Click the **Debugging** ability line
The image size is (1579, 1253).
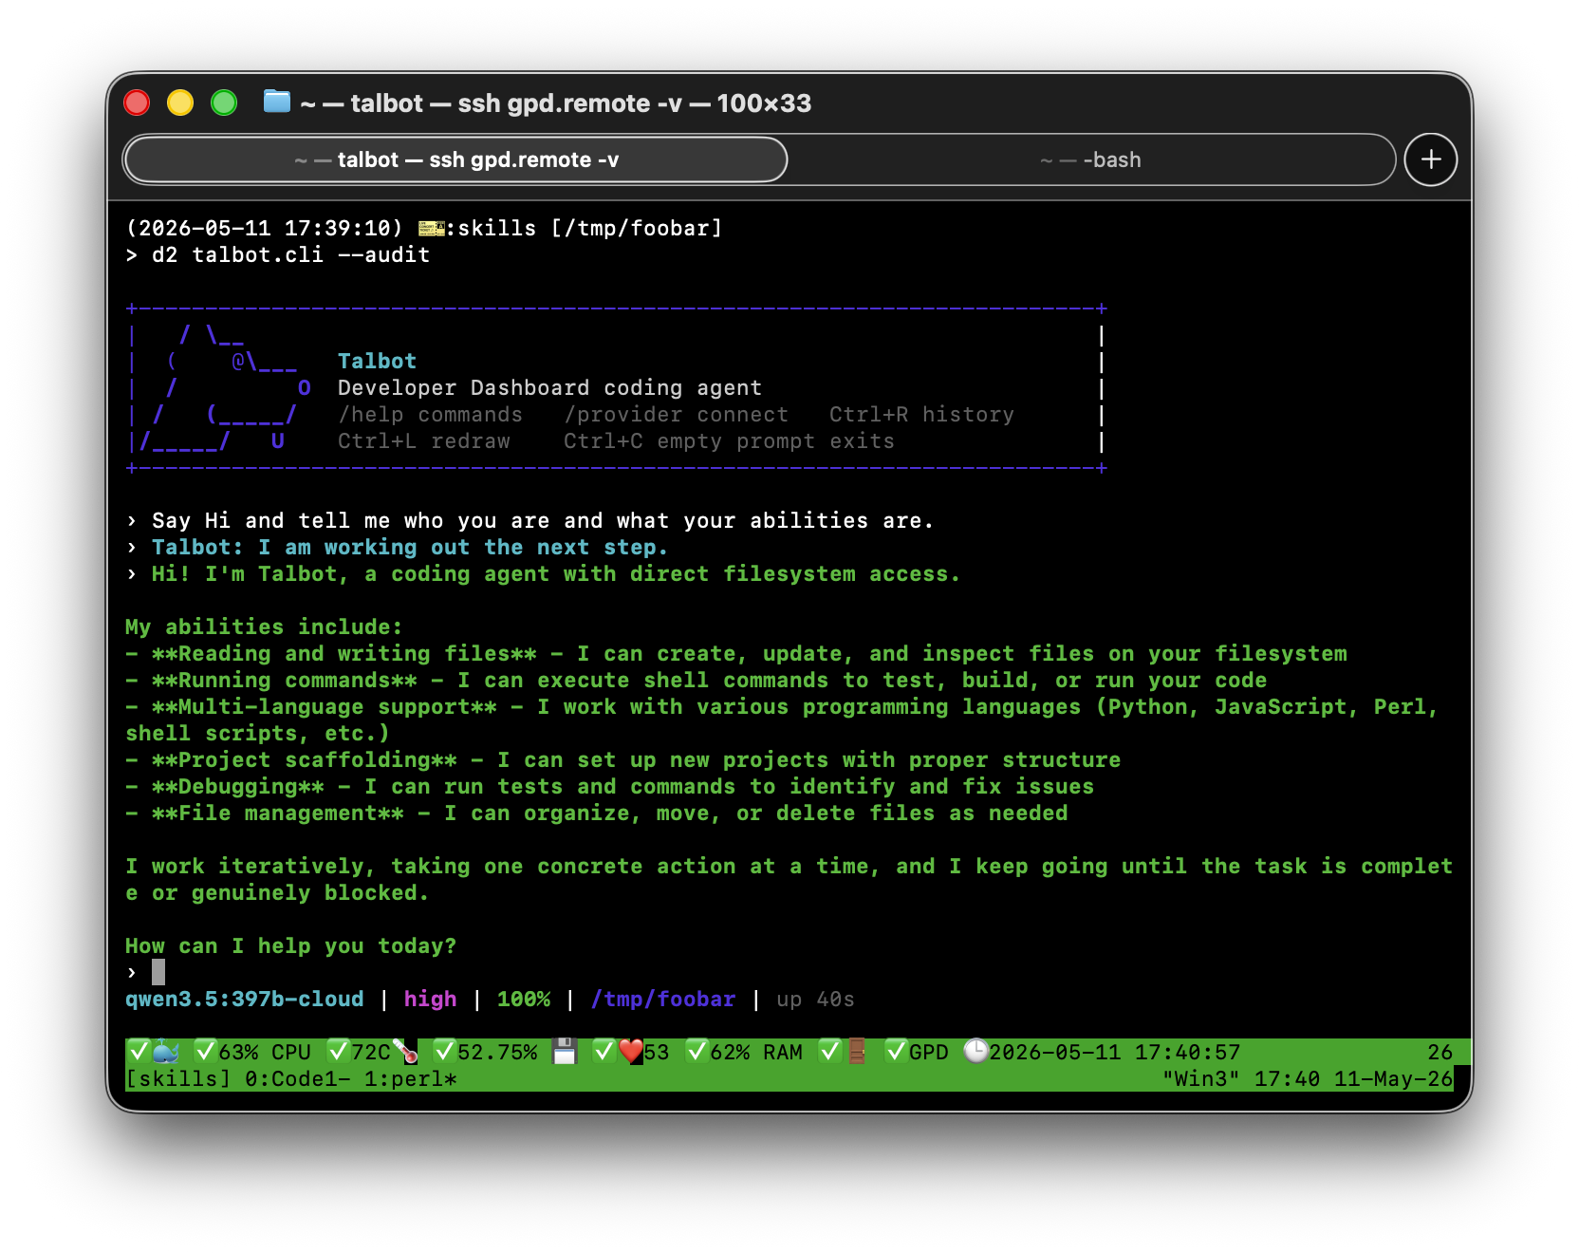(x=610, y=786)
